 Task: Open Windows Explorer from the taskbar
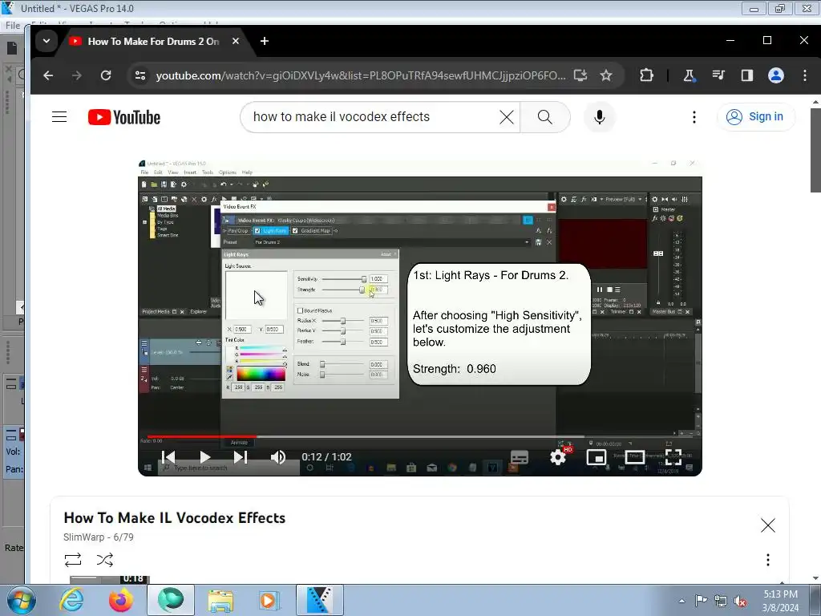point(220,600)
